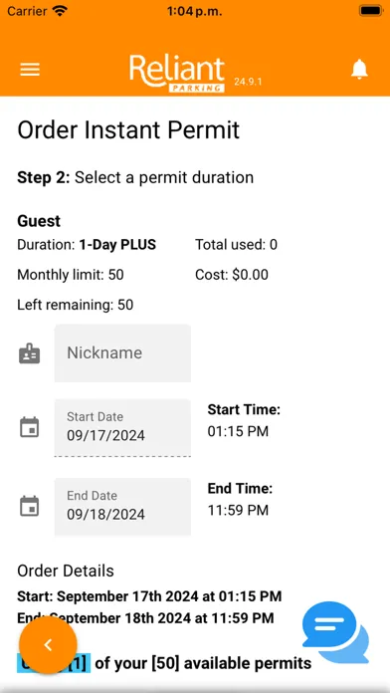
Task: Focus the Nickname input field
Action: (x=122, y=353)
